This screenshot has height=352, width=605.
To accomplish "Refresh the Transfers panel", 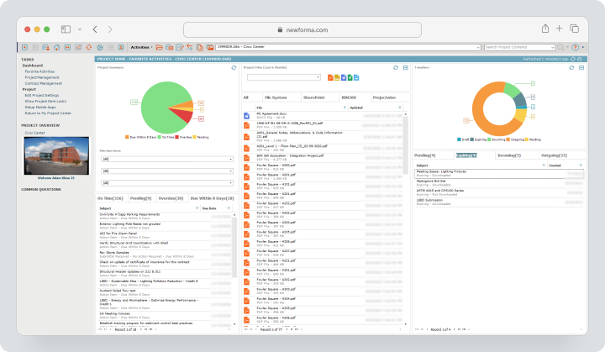I will tap(571, 67).
